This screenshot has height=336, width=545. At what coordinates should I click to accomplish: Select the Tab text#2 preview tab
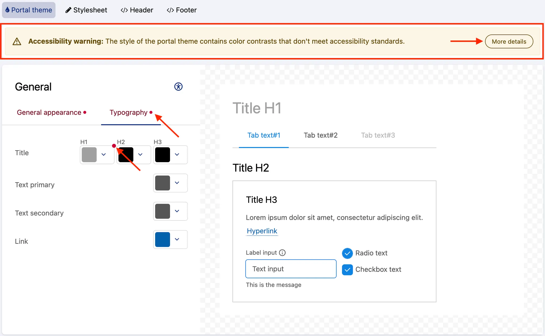pyautogui.click(x=320, y=135)
